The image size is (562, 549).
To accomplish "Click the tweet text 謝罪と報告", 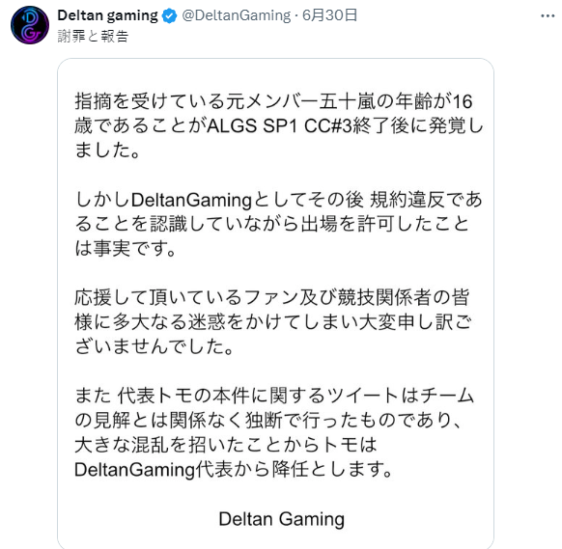I will (x=93, y=36).
